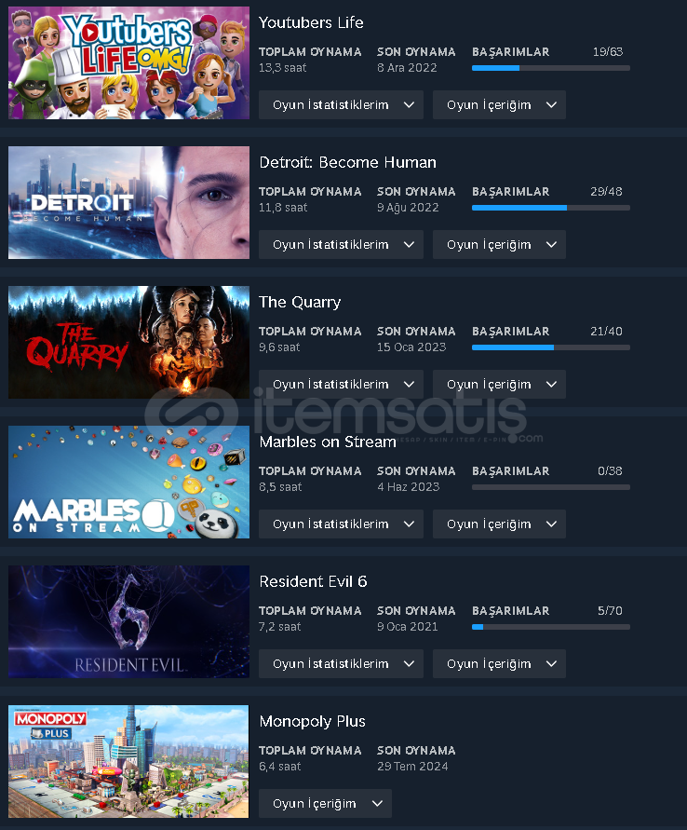
Task: Click Detroit: Become Human achievements progress bar
Action: click(550, 208)
